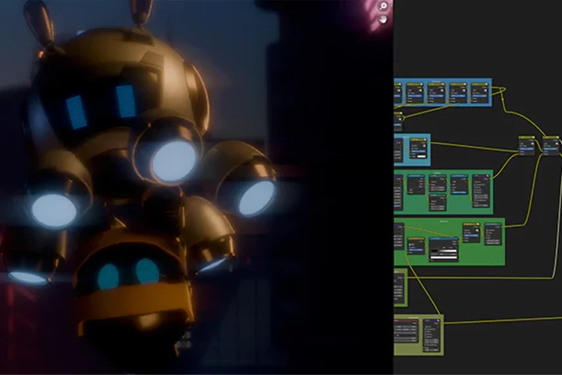
Task: Toggle the checkbox in the yellow-header node of lower green frame
Action: point(410,245)
